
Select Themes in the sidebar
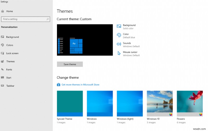tap(10, 61)
